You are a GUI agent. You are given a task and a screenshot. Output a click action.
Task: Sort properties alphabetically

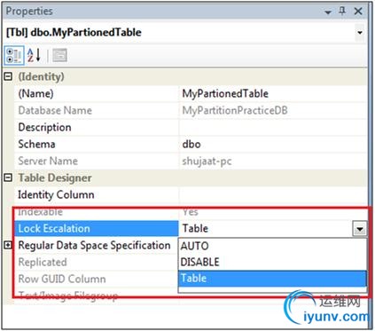point(34,55)
